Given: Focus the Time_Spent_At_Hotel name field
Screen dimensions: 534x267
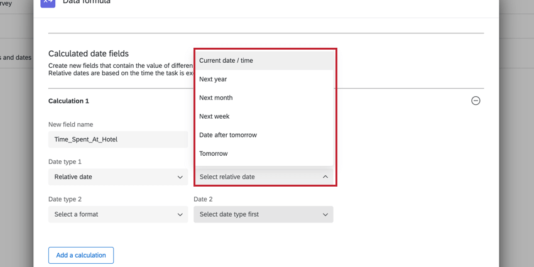Looking at the screenshot, I should pos(117,139).
